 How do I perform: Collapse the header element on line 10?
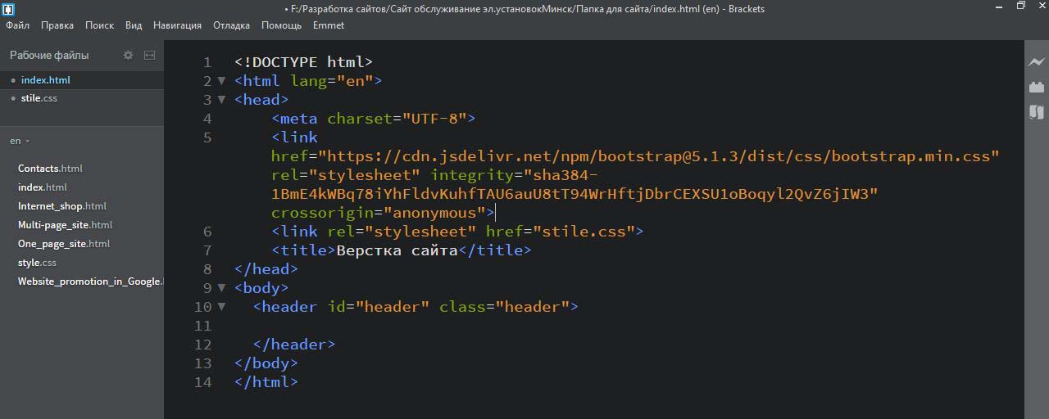pyautogui.click(x=221, y=307)
